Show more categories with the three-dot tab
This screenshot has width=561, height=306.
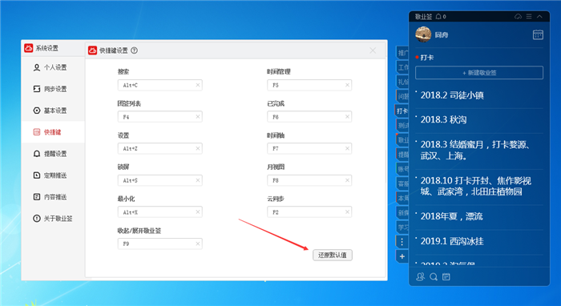[x=402, y=242]
